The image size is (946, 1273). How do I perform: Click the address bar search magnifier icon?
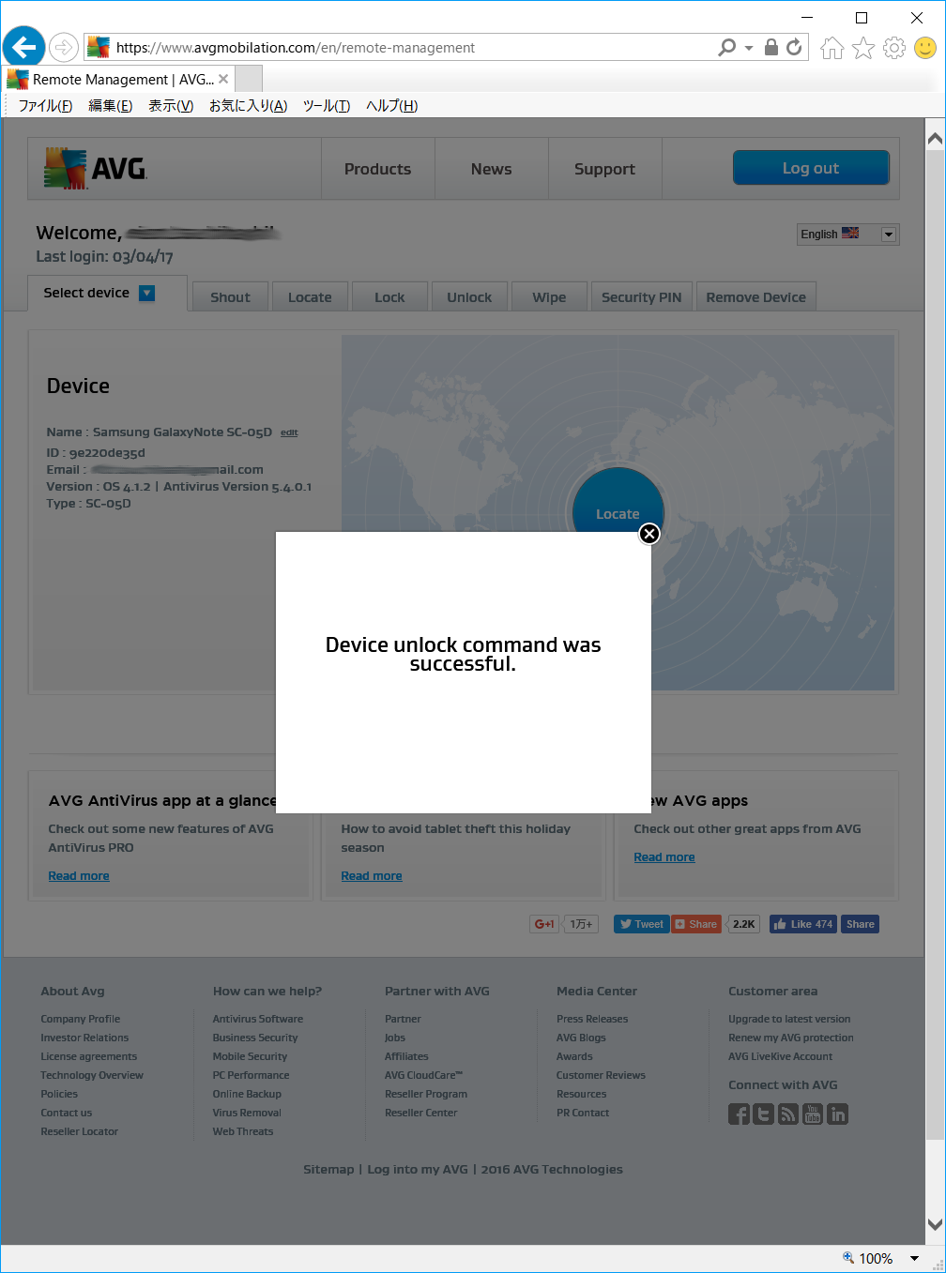[726, 47]
